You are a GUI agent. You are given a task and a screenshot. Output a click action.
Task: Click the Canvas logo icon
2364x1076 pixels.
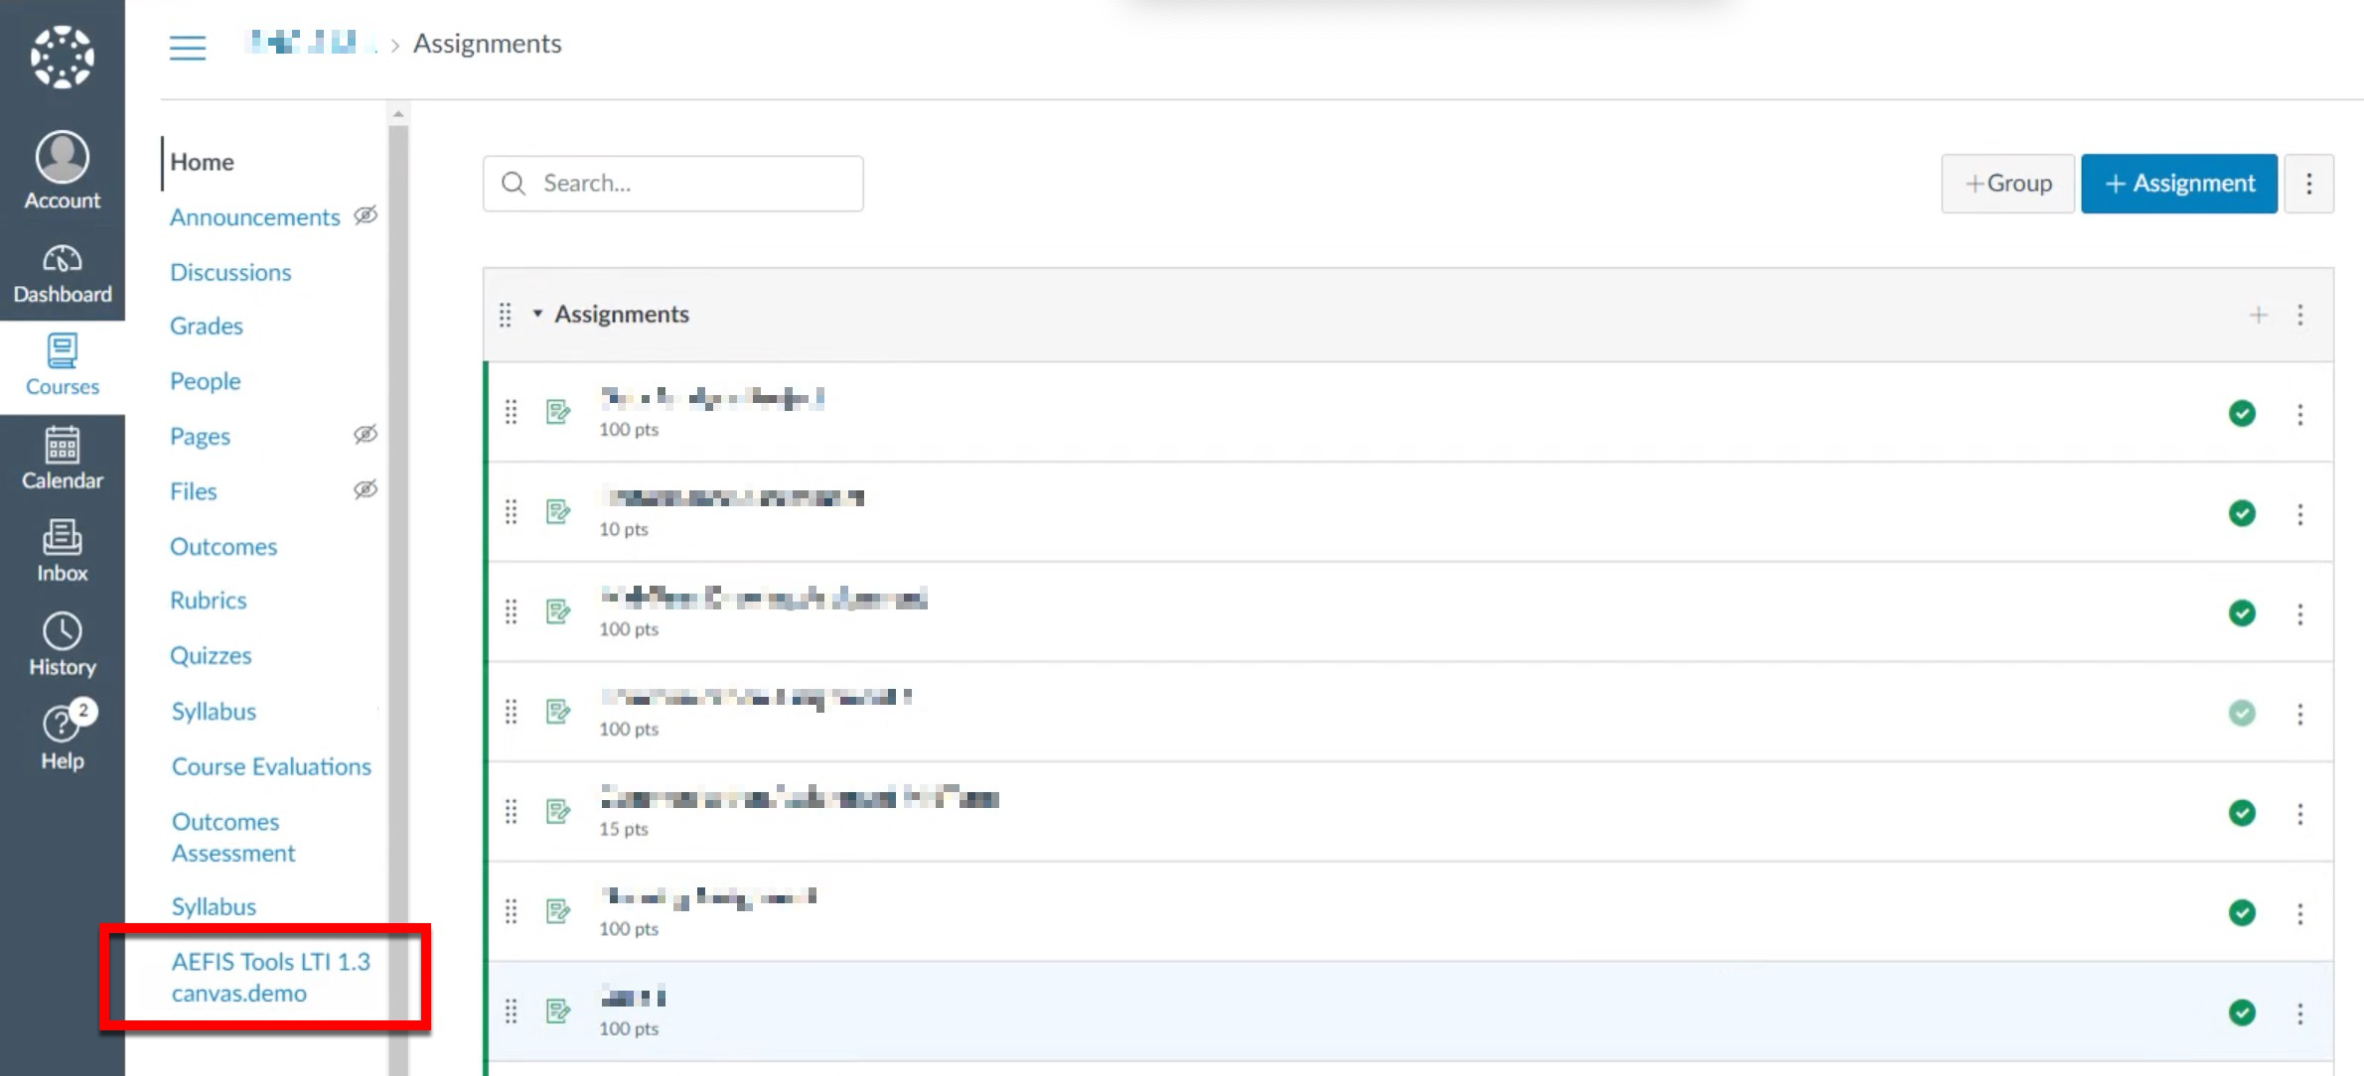[x=62, y=57]
